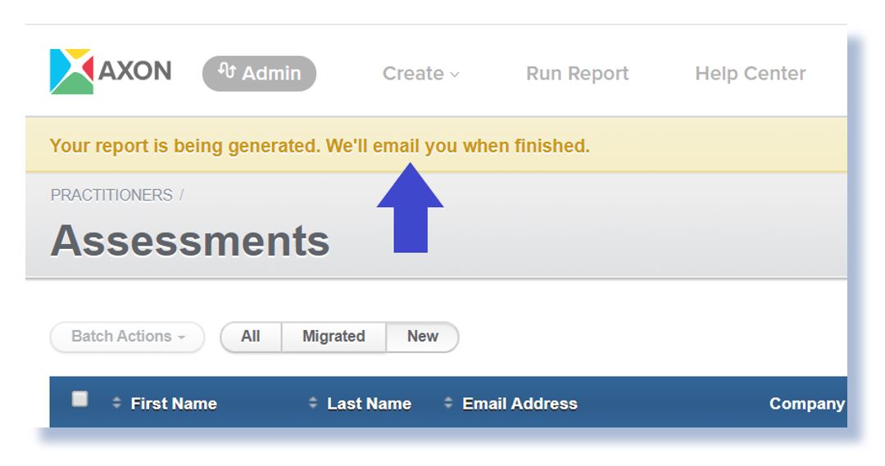The height and width of the screenshot is (466, 885).
Task: Open the Batch Actions dropdown
Action: tap(127, 337)
